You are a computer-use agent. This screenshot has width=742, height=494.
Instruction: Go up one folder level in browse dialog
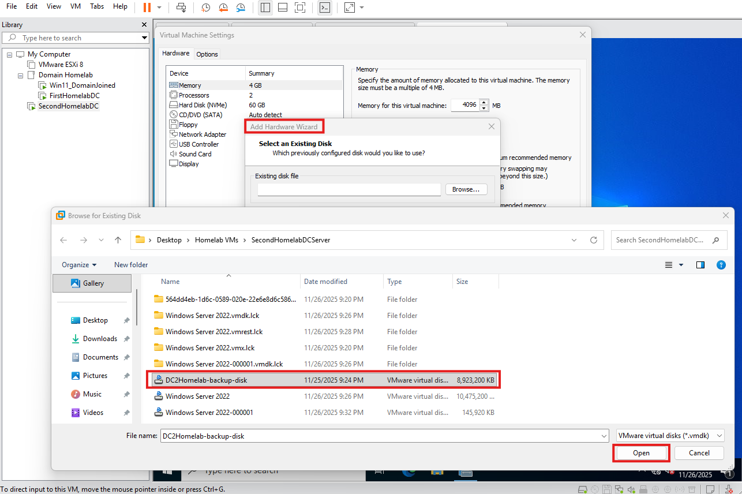(x=118, y=240)
